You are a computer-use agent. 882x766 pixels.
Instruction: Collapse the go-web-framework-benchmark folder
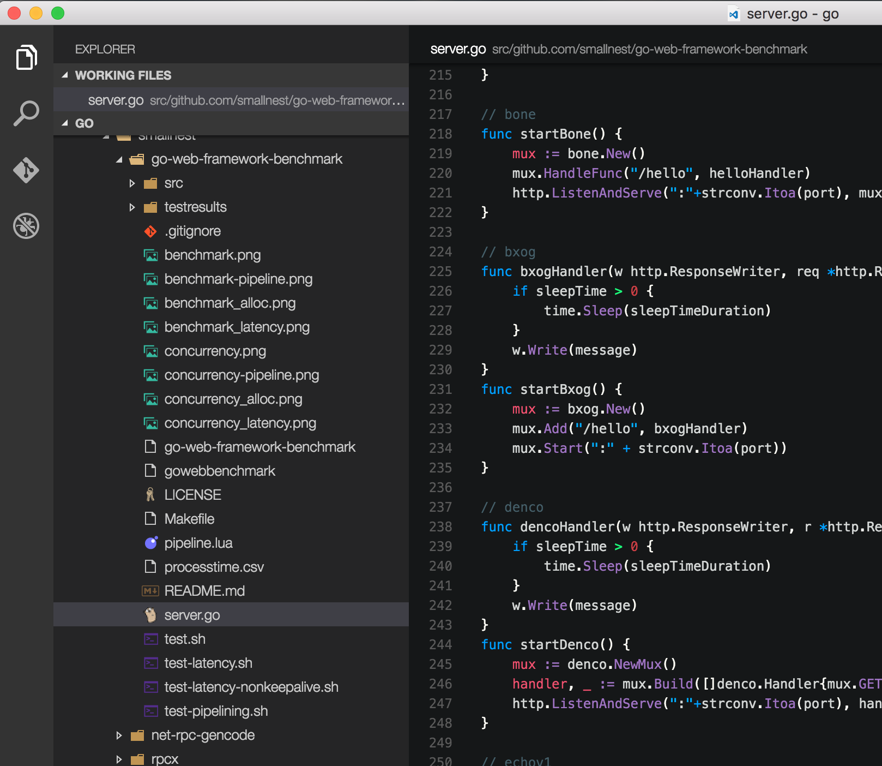point(119,159)
